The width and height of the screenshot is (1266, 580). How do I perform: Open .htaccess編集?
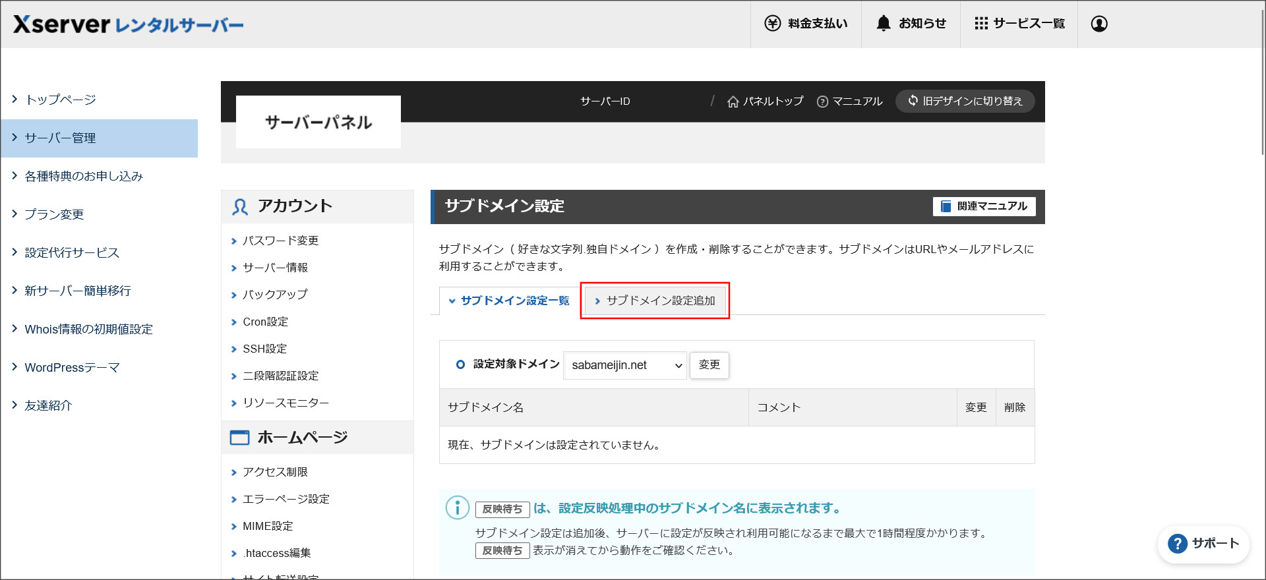coord(277,553)
